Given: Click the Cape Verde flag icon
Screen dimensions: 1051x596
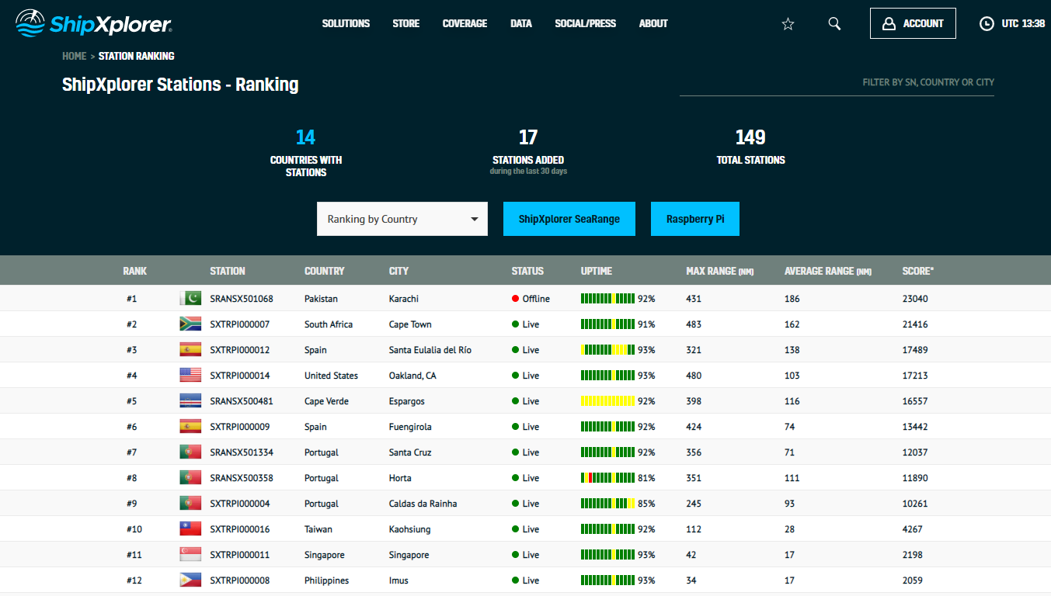Looking at the screenshot, I should [190, 401].
